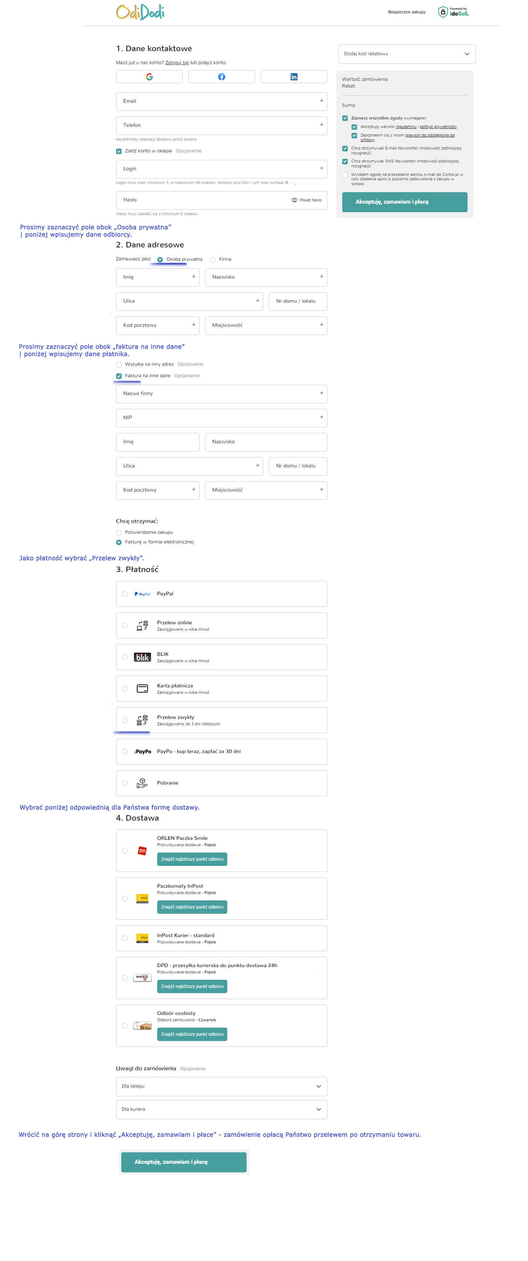Check Ceneo.pl email consent checkbox

[x=345, y=175]
